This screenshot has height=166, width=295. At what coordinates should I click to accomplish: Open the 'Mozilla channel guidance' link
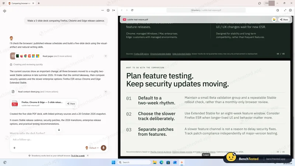pos(161,152)
